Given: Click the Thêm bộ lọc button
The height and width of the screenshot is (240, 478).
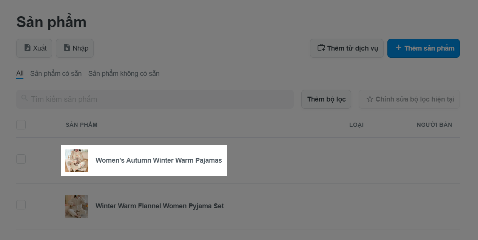Looking at the screenshot, I should click(x=326, y=99).
